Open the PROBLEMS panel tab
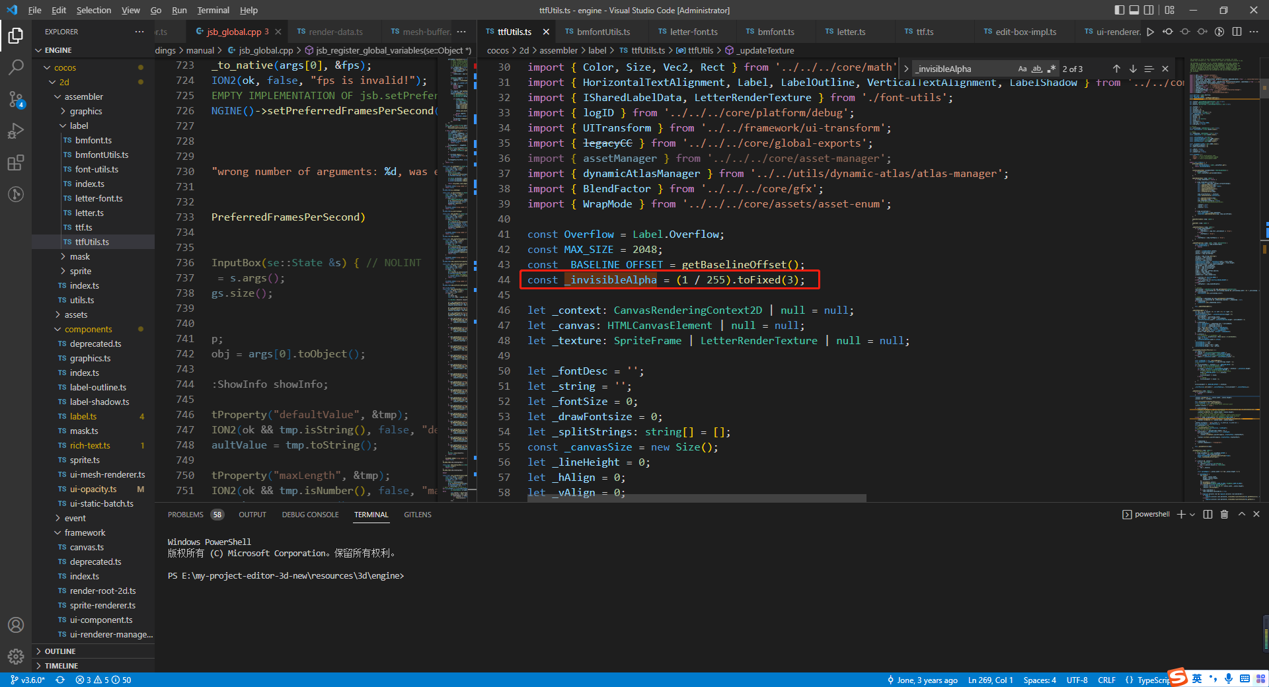 pos(186,515)
